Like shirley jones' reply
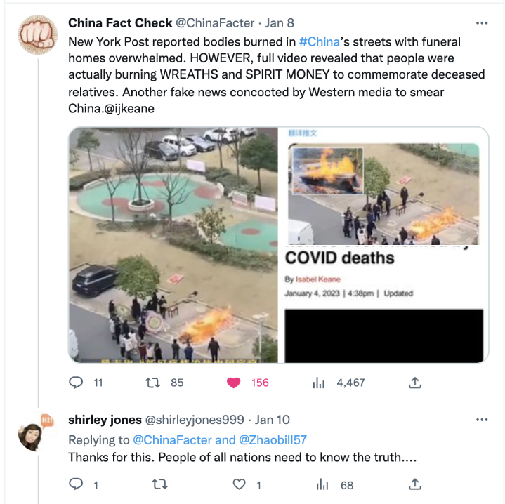 [x=240, y=484]
